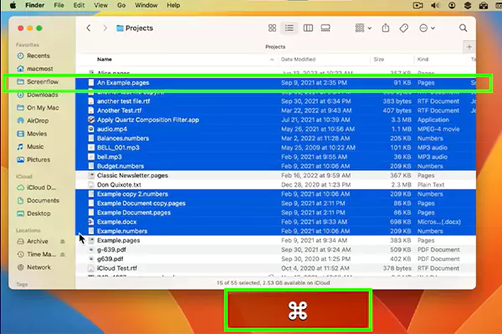Select BELL_001.mp3 file
Viewport: 502px width, 334px height.
click(275, 147)
